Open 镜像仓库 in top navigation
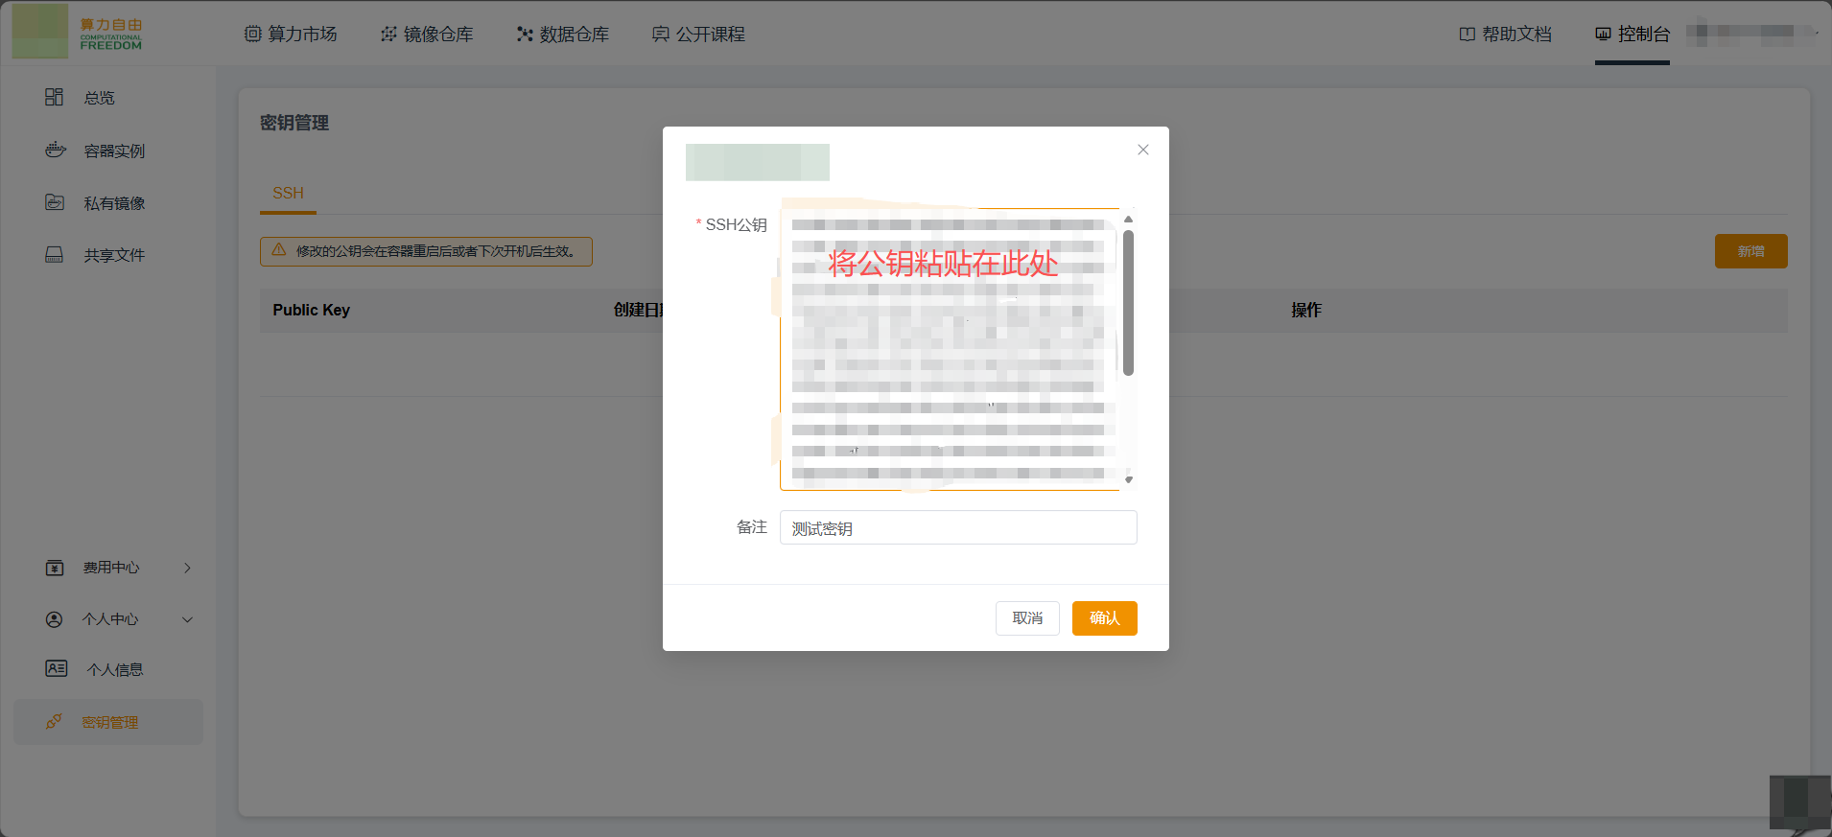 427,34
